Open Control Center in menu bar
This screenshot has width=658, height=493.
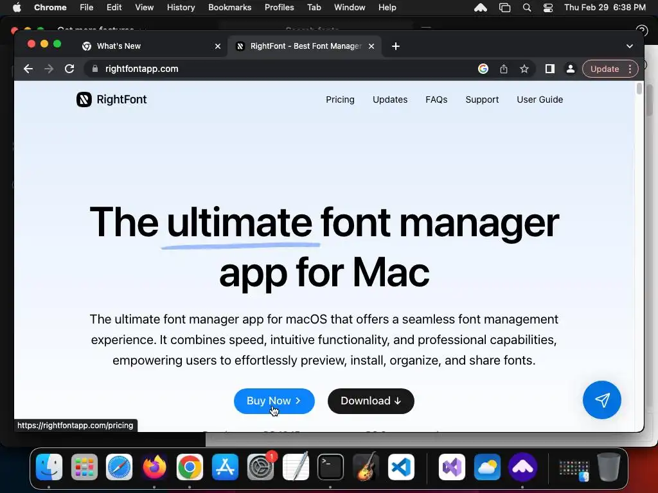point(548,8)
